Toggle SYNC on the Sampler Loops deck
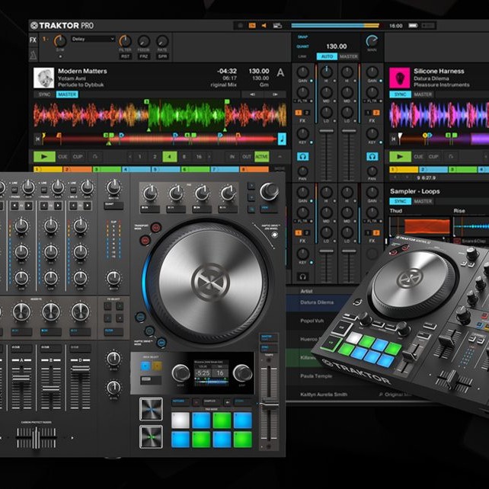The image size is (489, 489). coord(400,201)
